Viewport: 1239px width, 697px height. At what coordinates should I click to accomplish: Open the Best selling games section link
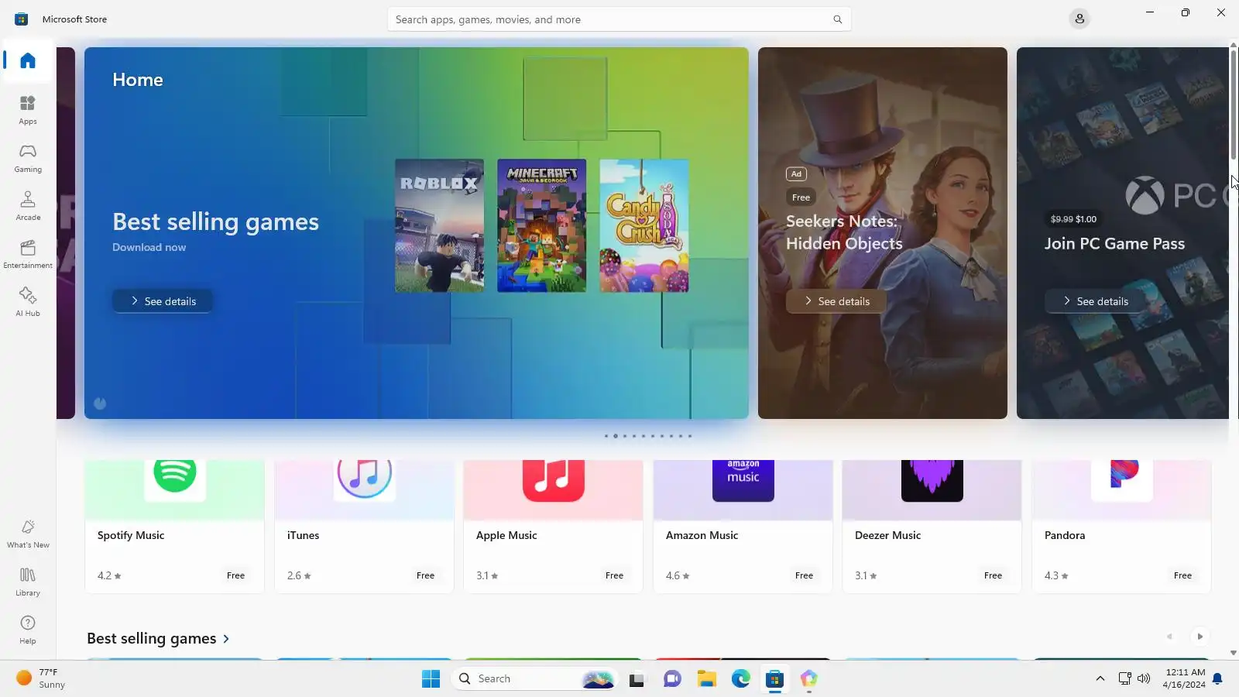158,638
